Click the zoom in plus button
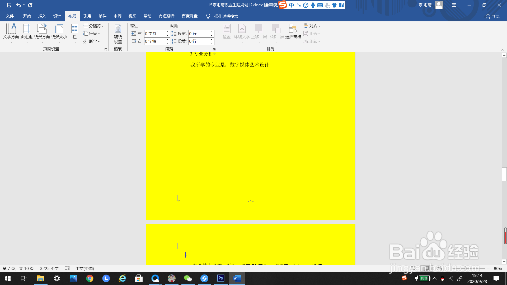 coord(488,268)
